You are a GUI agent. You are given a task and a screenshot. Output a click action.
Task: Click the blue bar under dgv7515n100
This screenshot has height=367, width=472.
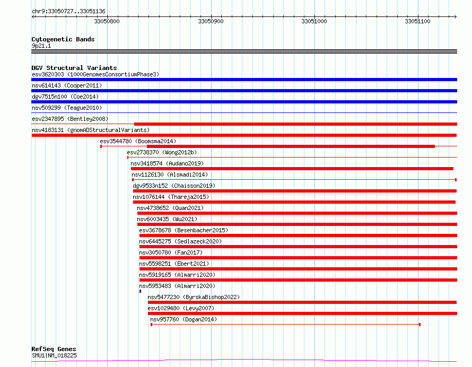[x=244, y=102]
